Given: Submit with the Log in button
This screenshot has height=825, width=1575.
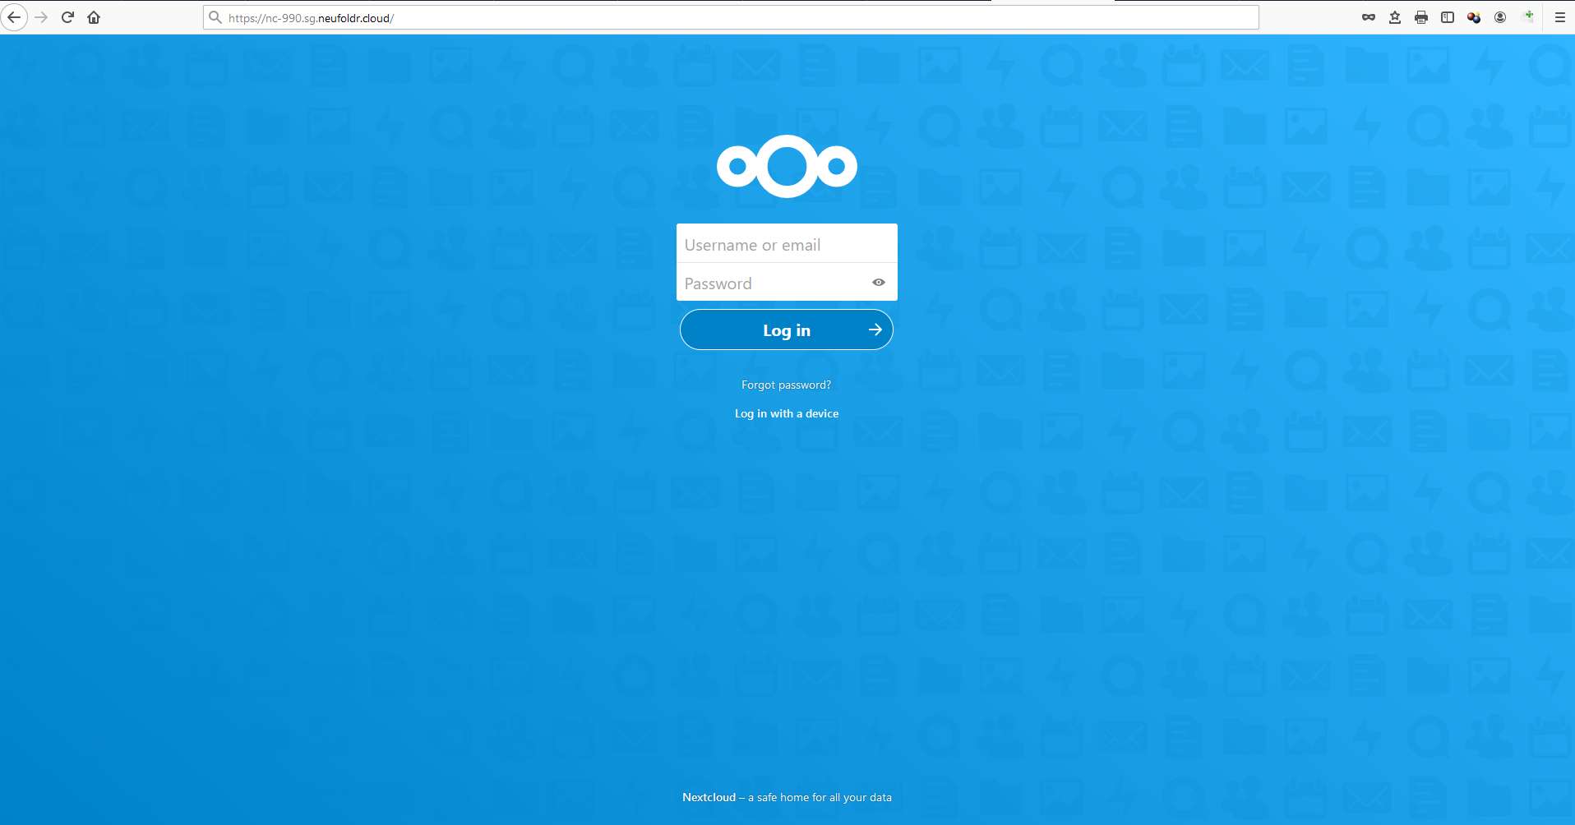Looking at the screenshot, I should (x=787, y=330).
